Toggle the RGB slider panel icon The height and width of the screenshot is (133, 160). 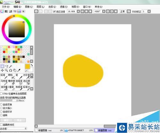(x=6, y=11)
